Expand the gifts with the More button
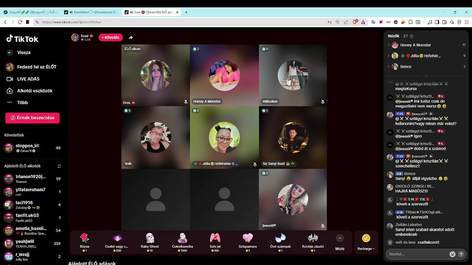Viewport: 472px width, 265px height. (340, 242)
